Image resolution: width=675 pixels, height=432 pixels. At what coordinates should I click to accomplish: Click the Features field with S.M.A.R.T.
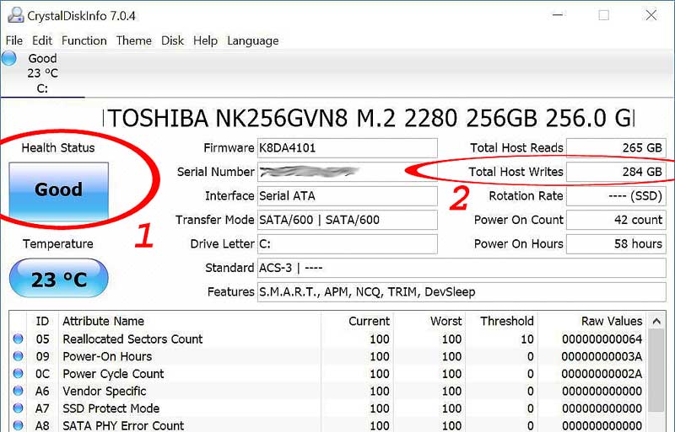[x=462, y=292]
